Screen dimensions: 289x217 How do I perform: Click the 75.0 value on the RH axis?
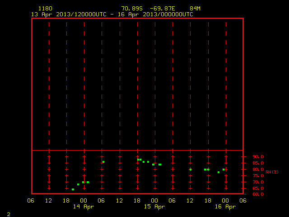[x=258, y=176]
